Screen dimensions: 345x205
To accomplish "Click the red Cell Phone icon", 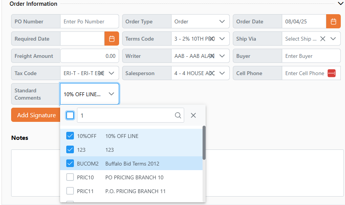I will (x=332, y=73).
